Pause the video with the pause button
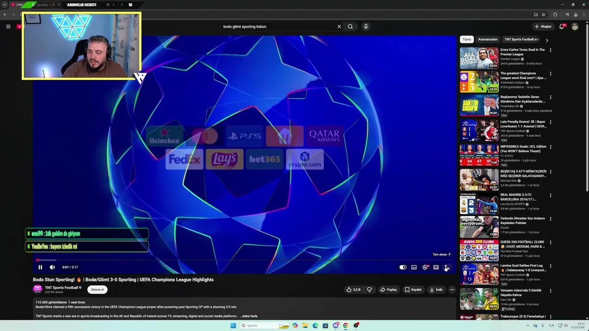Image resolution: width=589 pixels, height=331 pixels. click(40, 267)
